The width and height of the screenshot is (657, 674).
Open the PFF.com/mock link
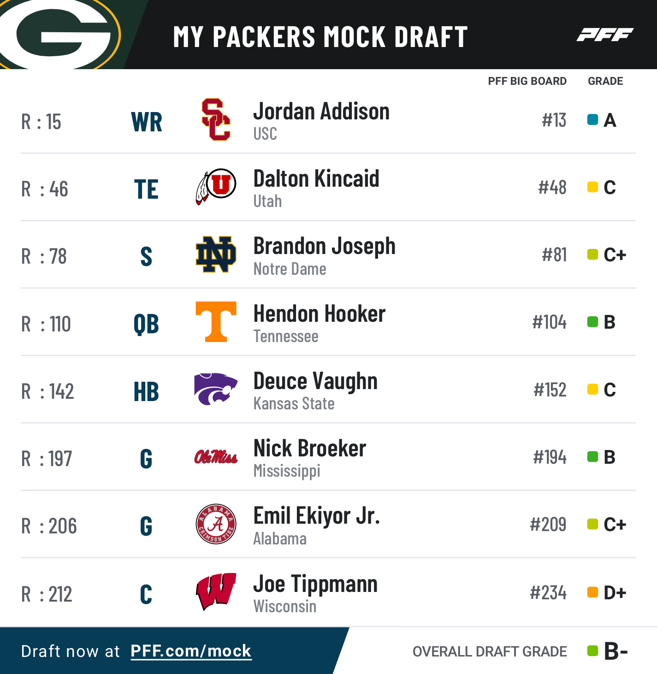[x=191, y=651]
